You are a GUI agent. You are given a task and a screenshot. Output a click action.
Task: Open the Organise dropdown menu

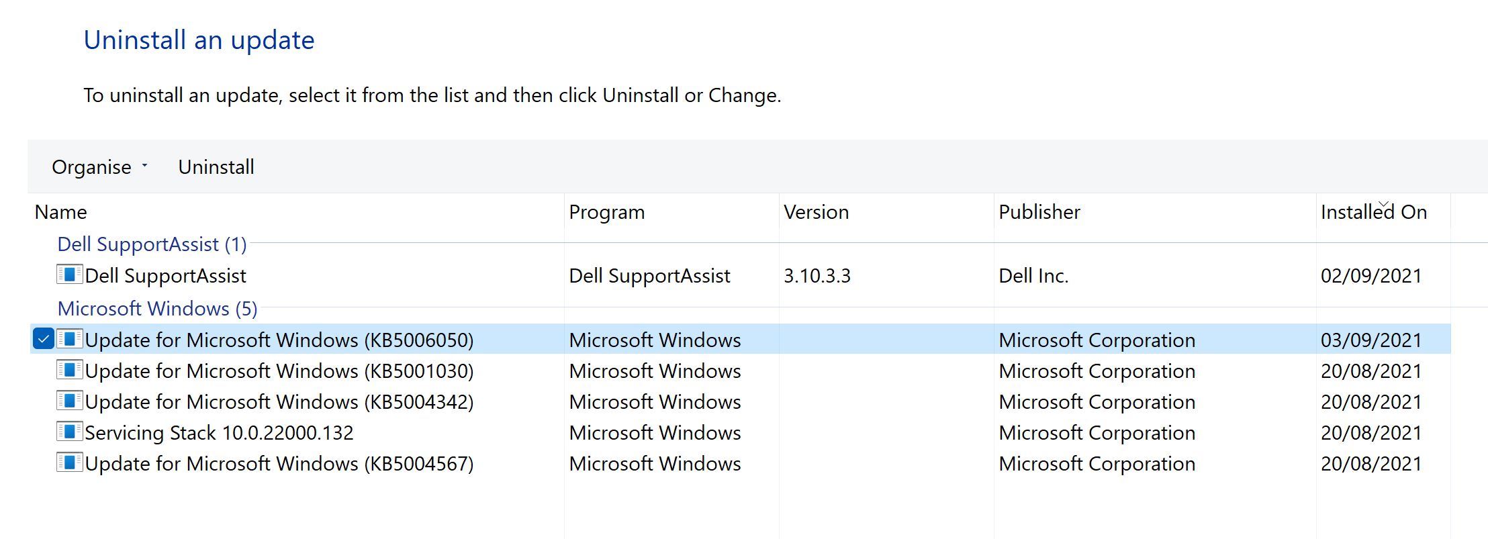[x=99, y=167]
